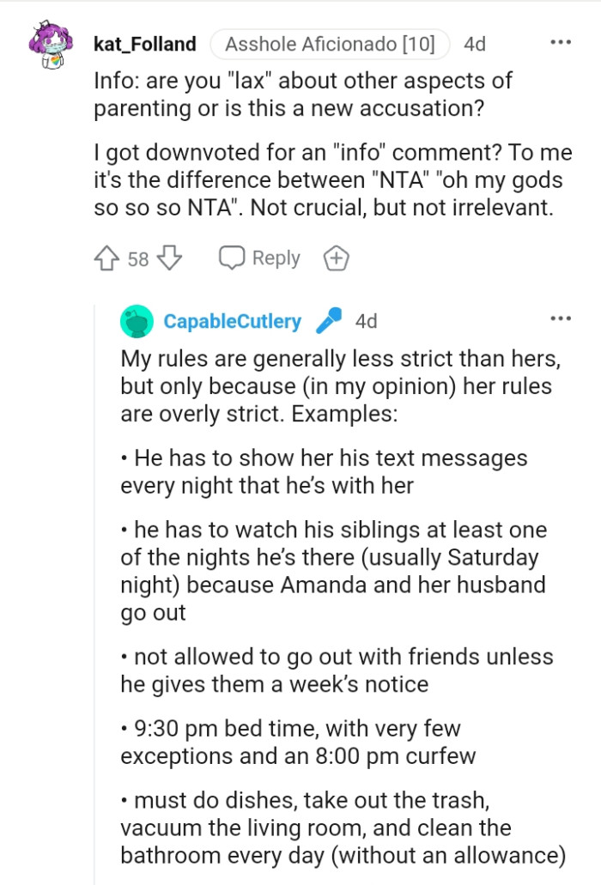Tap the 4d timestamp on CapableCutlery's reply
Viewport: 601px width, 885px height.
coord(368,320)
